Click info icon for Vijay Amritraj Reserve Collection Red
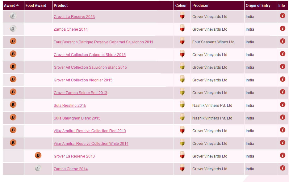The width and height of the screenshot is (289, 182). pyautogui.click(x=283, y=130)
